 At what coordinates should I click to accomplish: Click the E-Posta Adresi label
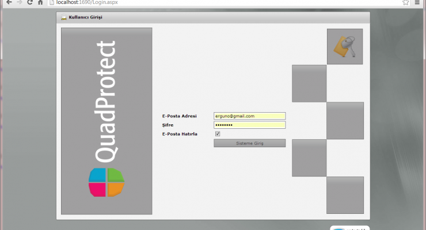click(x=179, y=116)
